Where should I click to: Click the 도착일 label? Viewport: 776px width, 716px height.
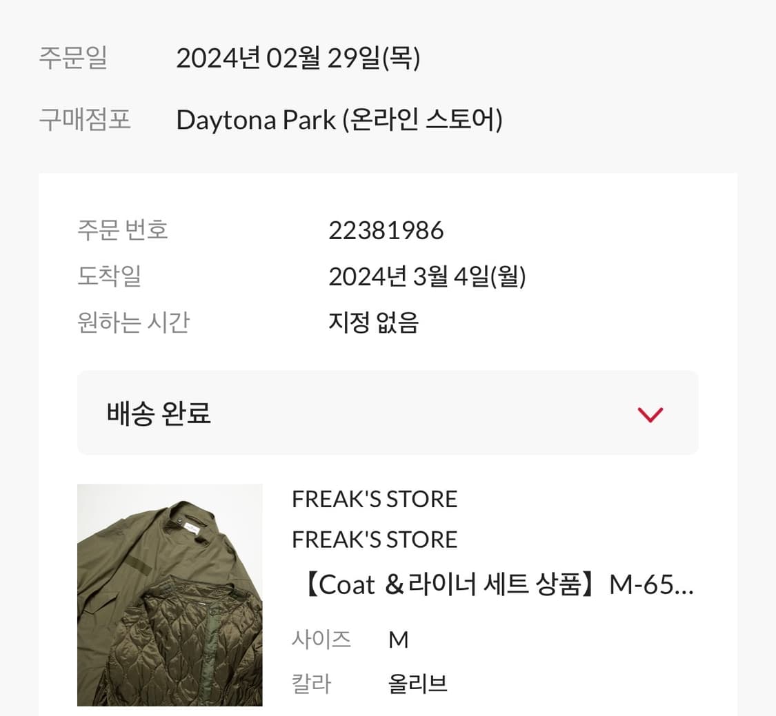pos(109,276)
